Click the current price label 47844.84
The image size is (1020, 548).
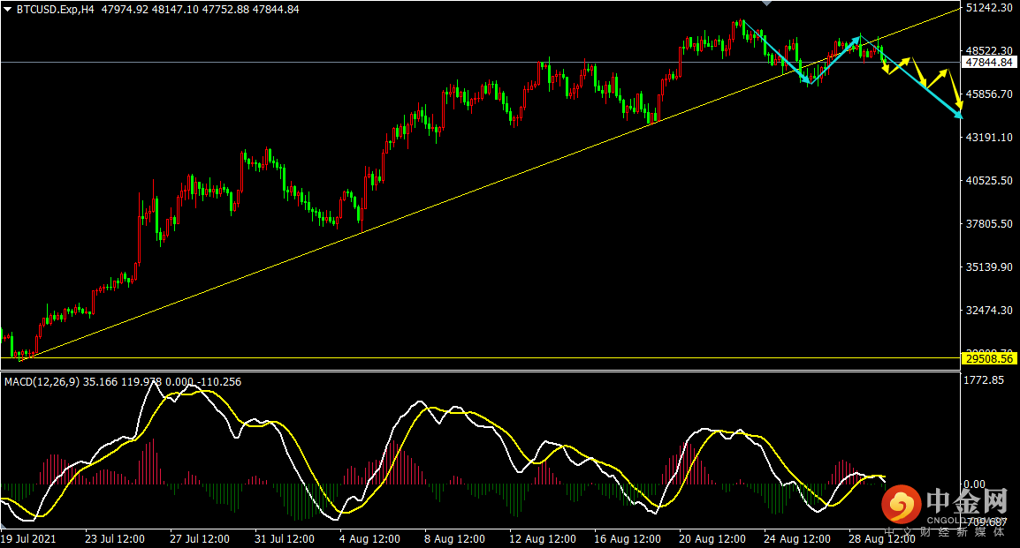[x=989, y=63]
